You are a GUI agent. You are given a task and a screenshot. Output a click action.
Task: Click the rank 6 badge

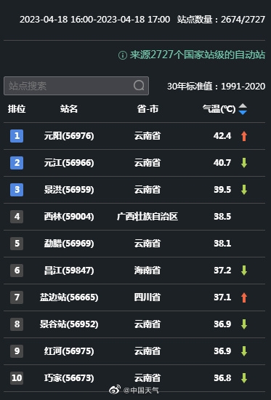(17, 271)
